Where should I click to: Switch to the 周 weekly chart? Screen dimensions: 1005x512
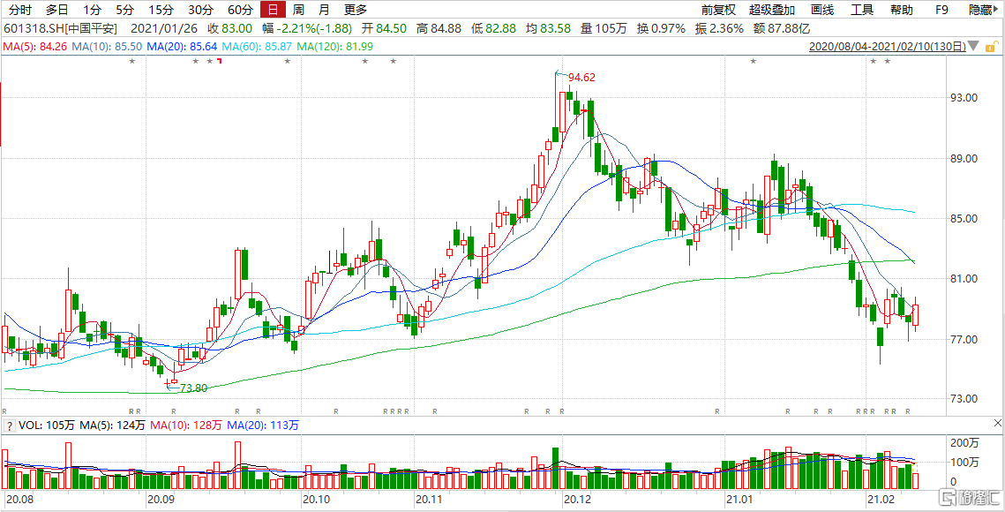tap(298, 10)
